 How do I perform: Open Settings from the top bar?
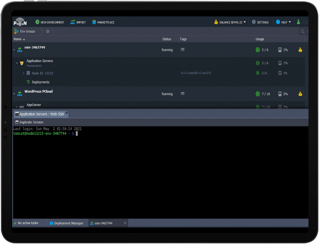[x=260, y=22]
